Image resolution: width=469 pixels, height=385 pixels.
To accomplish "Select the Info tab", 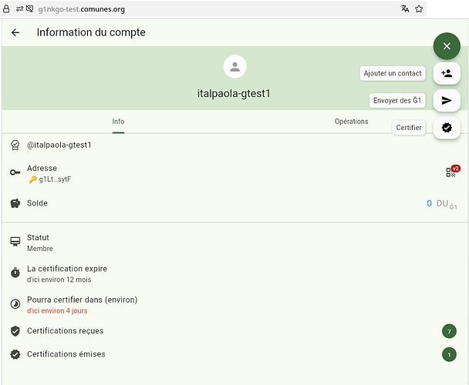I will click(118, 122).
